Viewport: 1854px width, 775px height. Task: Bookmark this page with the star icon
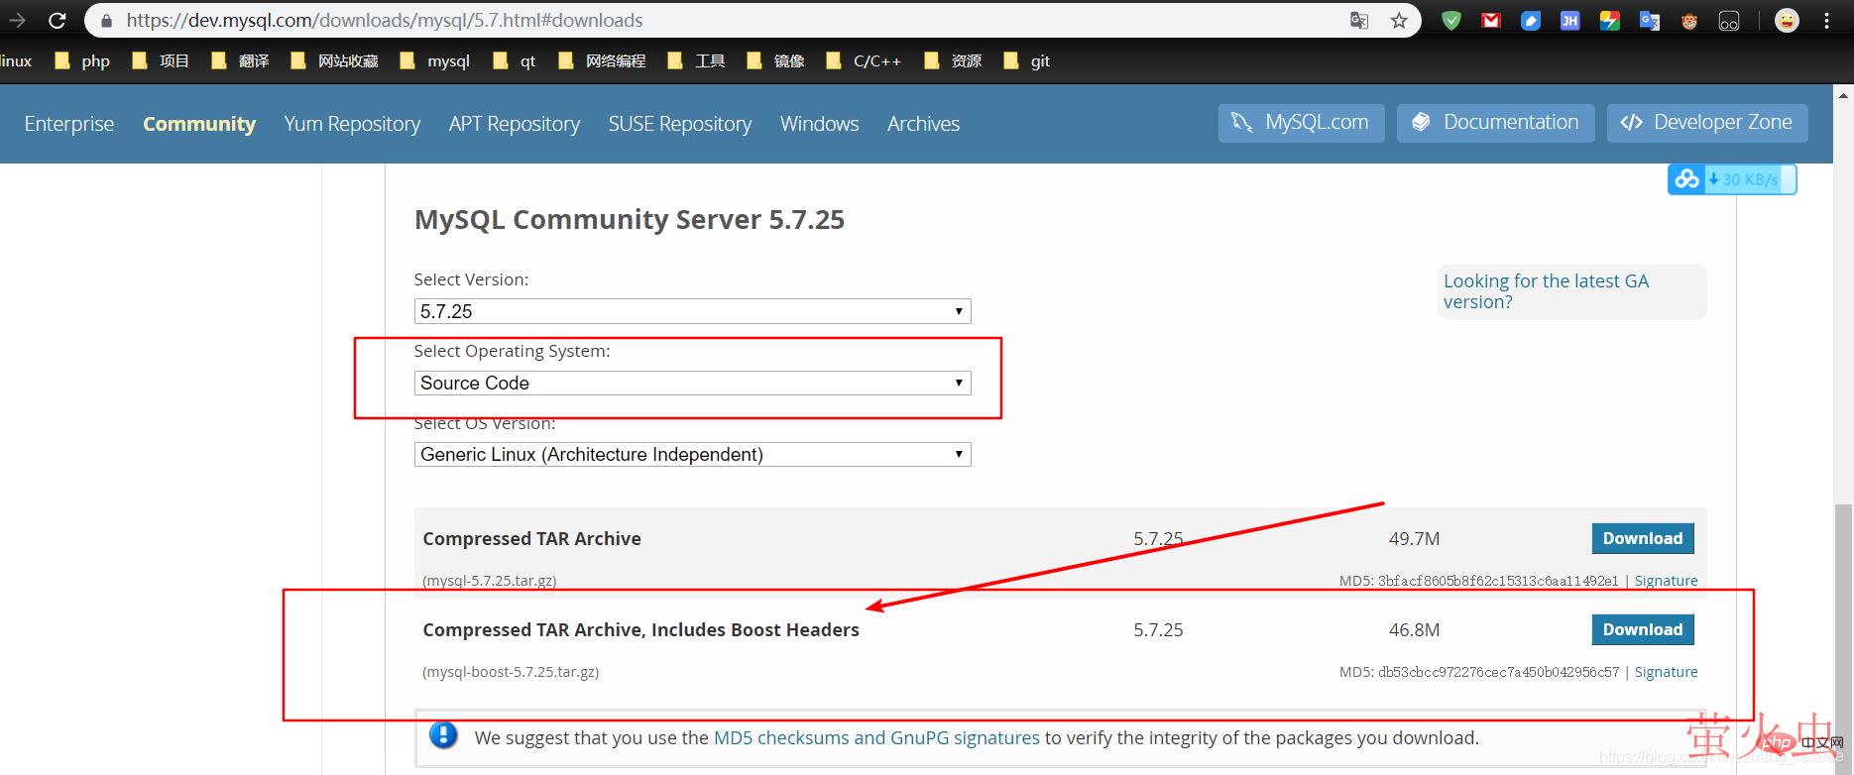[x=1399, y=21]
